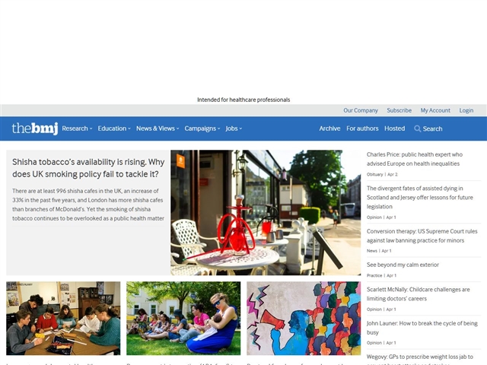The image size is (487, 365).
Task: Open the shisha tobacco headline article
Action: click(88, 168)
